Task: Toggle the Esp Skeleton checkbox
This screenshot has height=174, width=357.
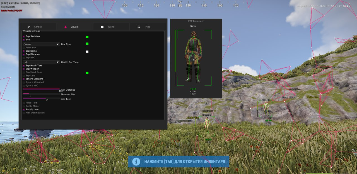Action: click(24, 36)
